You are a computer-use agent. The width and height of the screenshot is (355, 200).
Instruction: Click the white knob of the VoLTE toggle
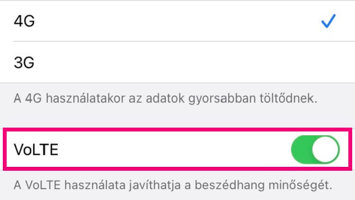pyautogui.click(x=326, y=149)
